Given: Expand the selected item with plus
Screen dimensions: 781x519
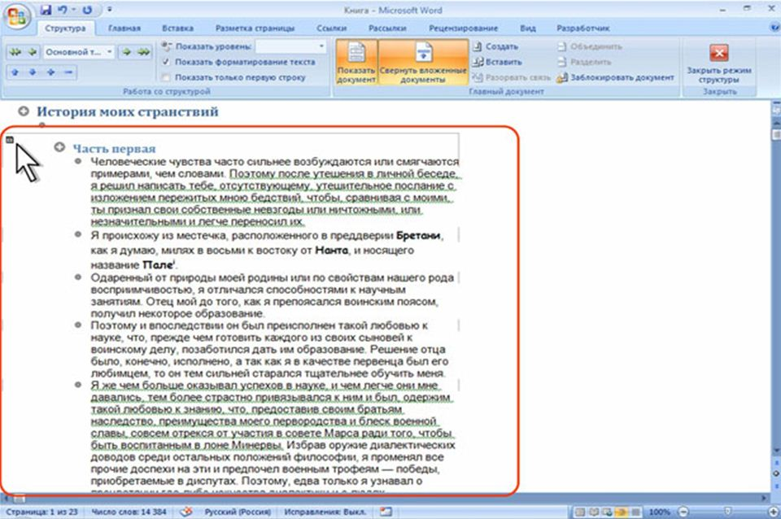Looking at the screenshot, I should coord(50,72).
